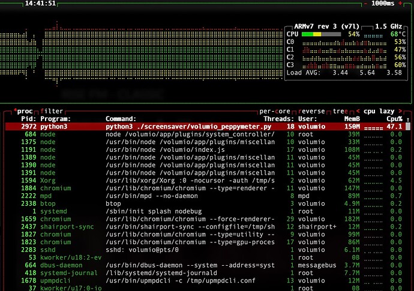Open the process filter field
Viewport: 414px width, 291px height.
(52, 111)
